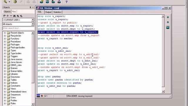This screenshot has width=188, height=106.
Task: Select the Type bodies tree item
Action: (16, 53)
